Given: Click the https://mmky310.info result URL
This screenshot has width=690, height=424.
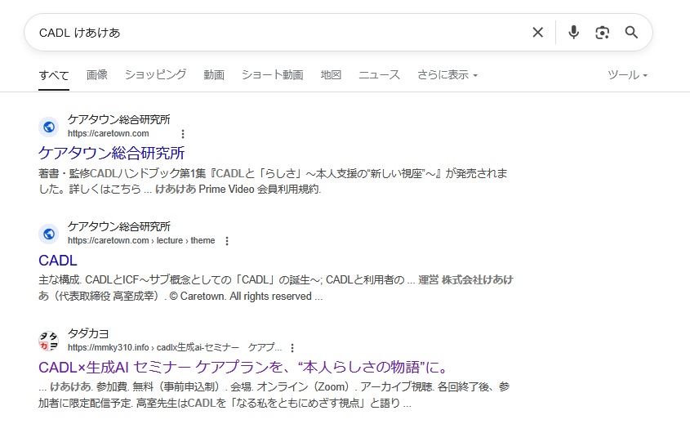Looking at the screenshot, I should point(175,347).
